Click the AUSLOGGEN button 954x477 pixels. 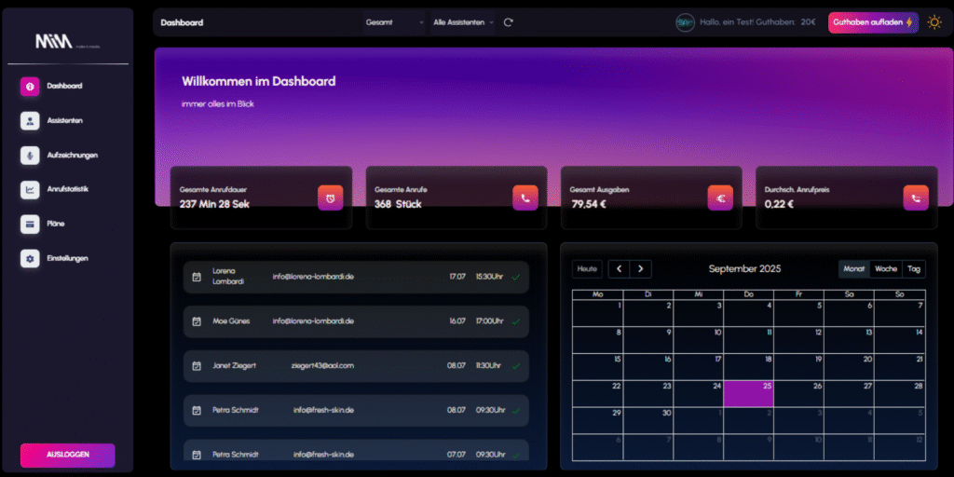click(67, 455)
